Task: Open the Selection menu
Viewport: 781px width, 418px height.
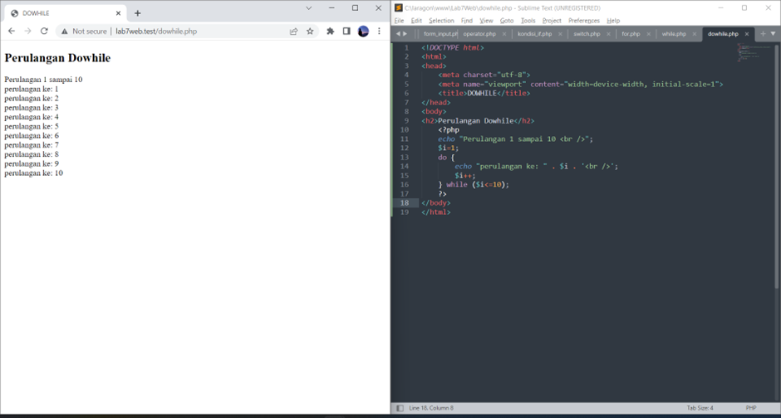Action: pyautogui.click(x=441, y=21)
